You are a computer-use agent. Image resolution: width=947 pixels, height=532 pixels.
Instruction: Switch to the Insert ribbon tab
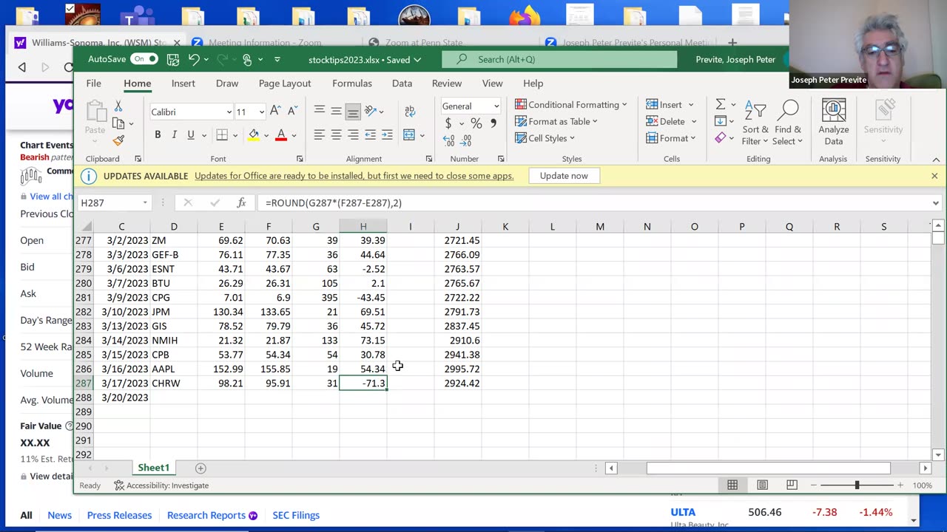click(183, 83)
